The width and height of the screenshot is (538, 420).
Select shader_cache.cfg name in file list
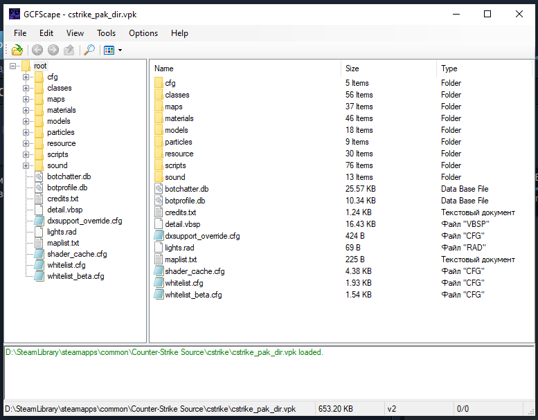[x=195, y=271]
